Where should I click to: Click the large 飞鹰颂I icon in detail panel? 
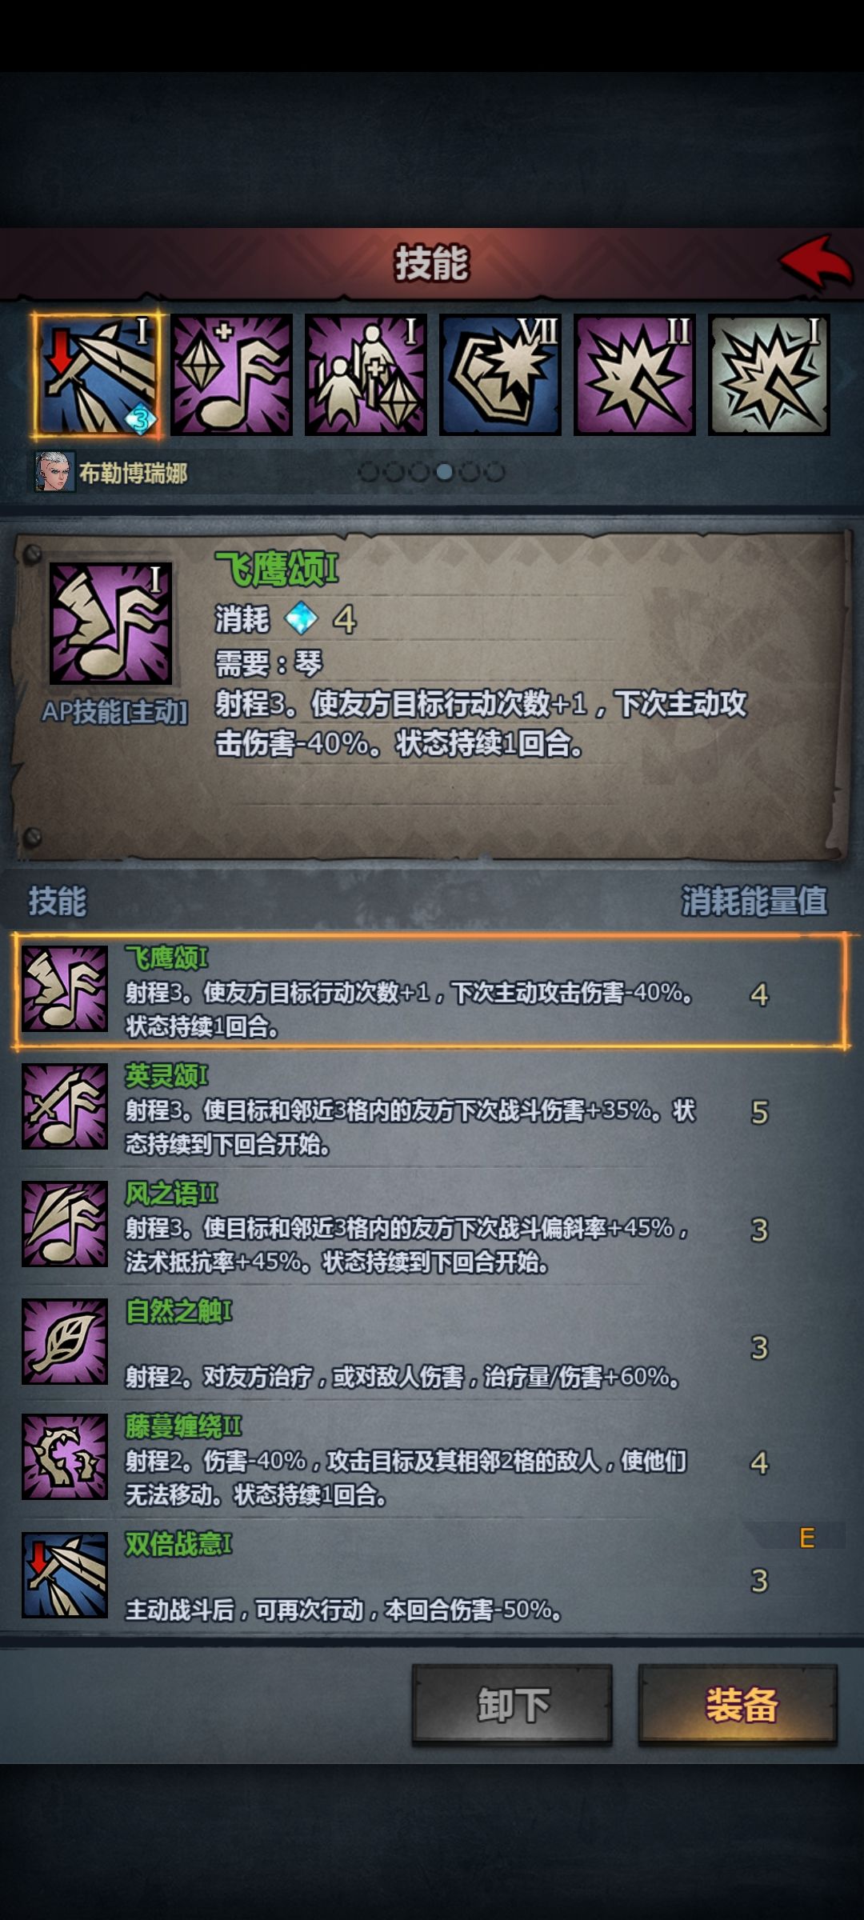(x=110, y=623)
